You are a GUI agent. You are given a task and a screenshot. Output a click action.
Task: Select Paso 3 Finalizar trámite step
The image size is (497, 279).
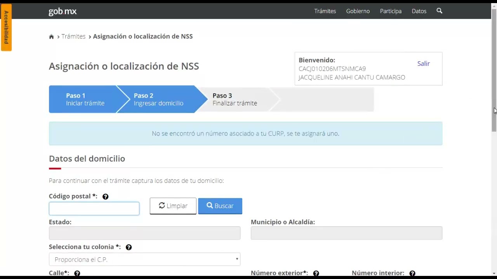pos(235,99)
